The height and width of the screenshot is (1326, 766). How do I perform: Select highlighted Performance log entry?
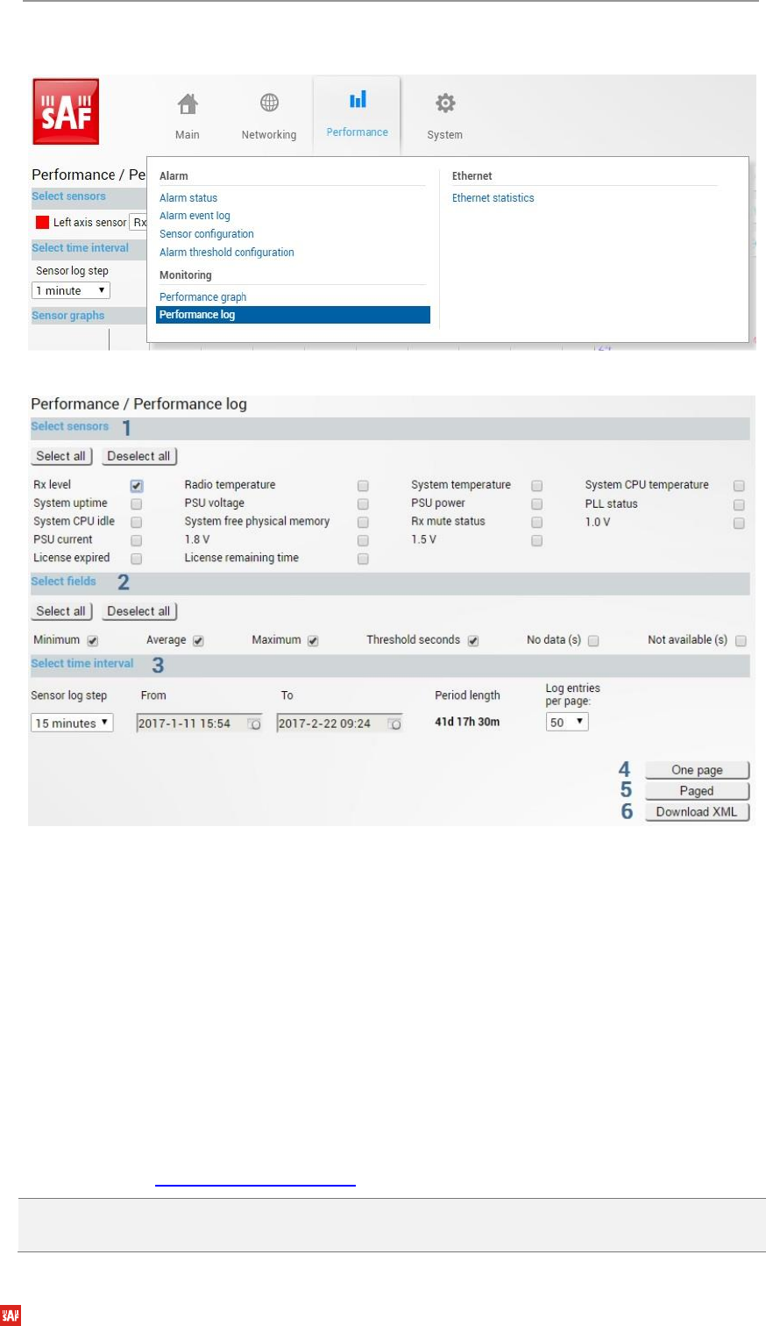(293, 315)
